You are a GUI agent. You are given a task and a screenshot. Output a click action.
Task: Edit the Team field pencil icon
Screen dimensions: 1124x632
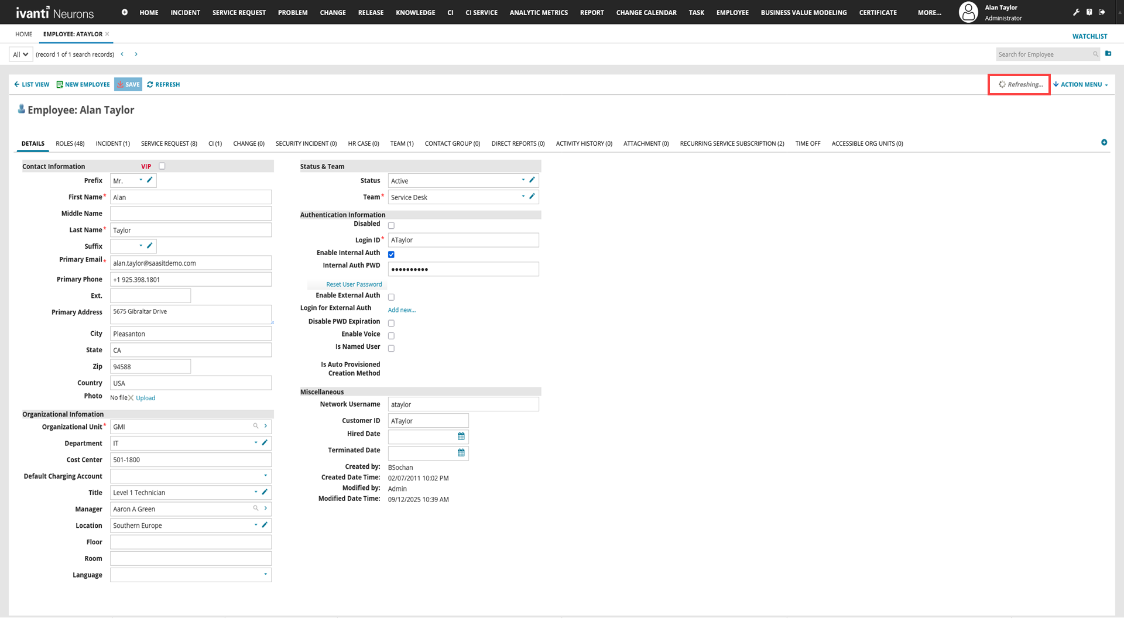[532, 197]
